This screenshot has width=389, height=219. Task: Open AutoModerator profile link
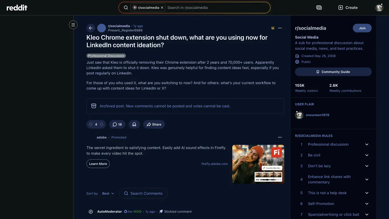click(x=109, y=211)
